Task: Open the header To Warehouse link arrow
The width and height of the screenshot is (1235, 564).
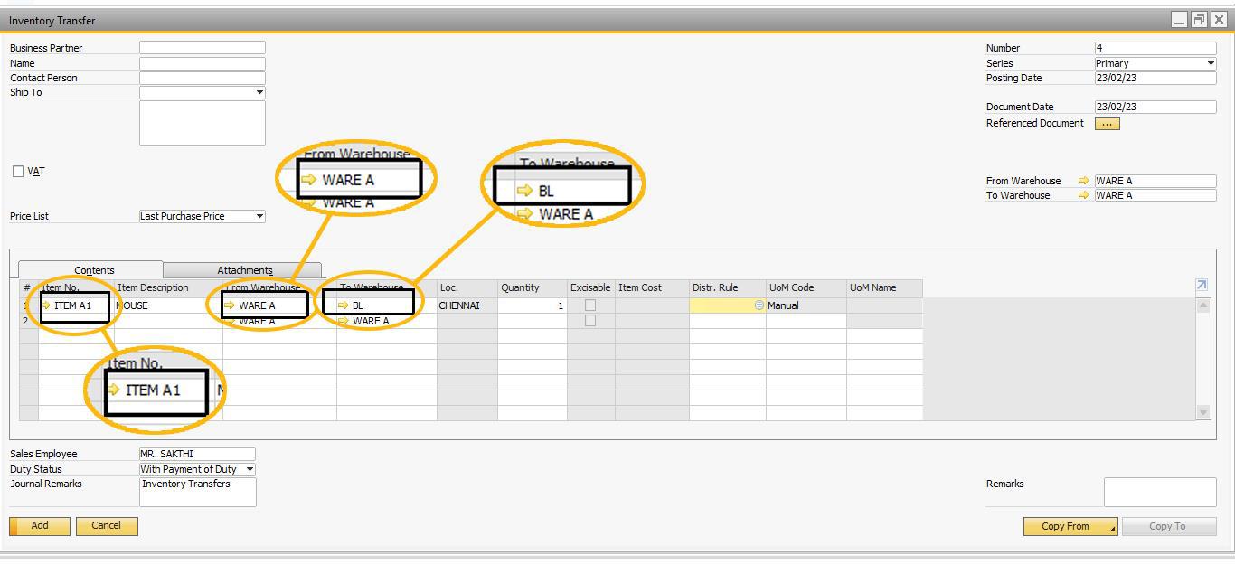Action: click(1083, 195)
